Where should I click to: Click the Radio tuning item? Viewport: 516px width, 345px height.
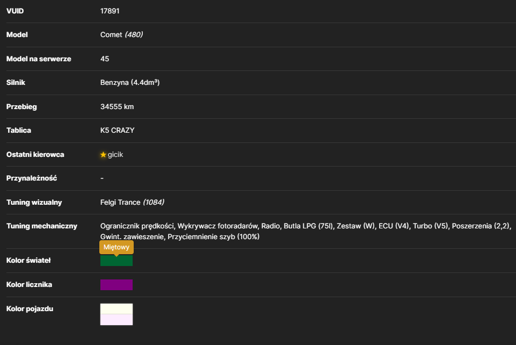click(271, 226)
